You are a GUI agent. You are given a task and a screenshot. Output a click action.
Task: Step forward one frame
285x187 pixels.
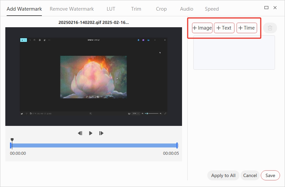click(x=101, y=133)
